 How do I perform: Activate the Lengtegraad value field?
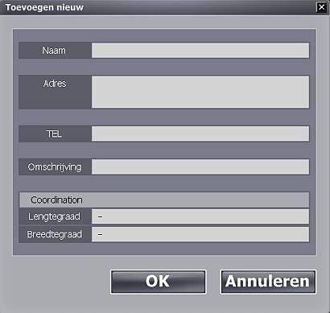pos(200,216)
